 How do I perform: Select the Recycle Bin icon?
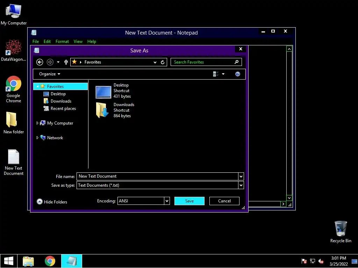pyautogui.click(x=341, y=232)
